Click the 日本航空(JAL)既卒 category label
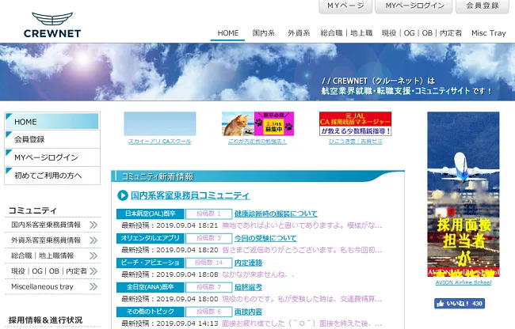 tap(151, 214)
